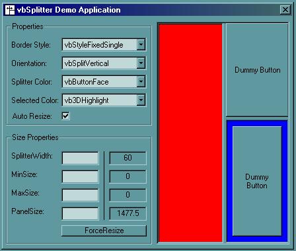Screen dimensions: 296x251
Task: Click the lower Dummy Button in blue panel
Action: [257, 181]
